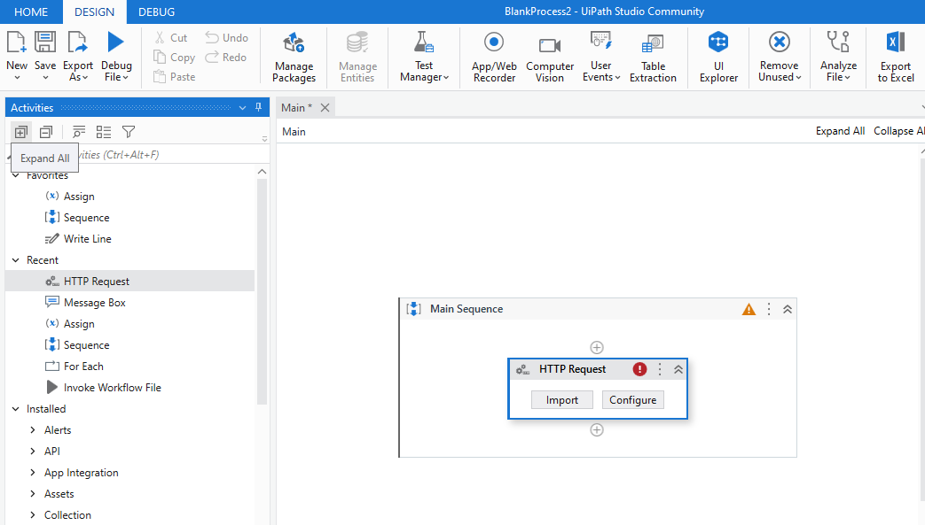This screenshot has width=925, height=525.
Task: Click the Activities panel vertical scrollbar
Action: coord(262,291)
